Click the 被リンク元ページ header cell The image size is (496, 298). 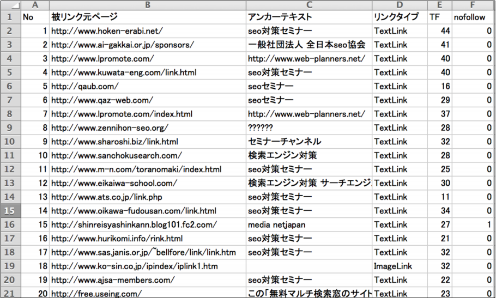(148, 17)
